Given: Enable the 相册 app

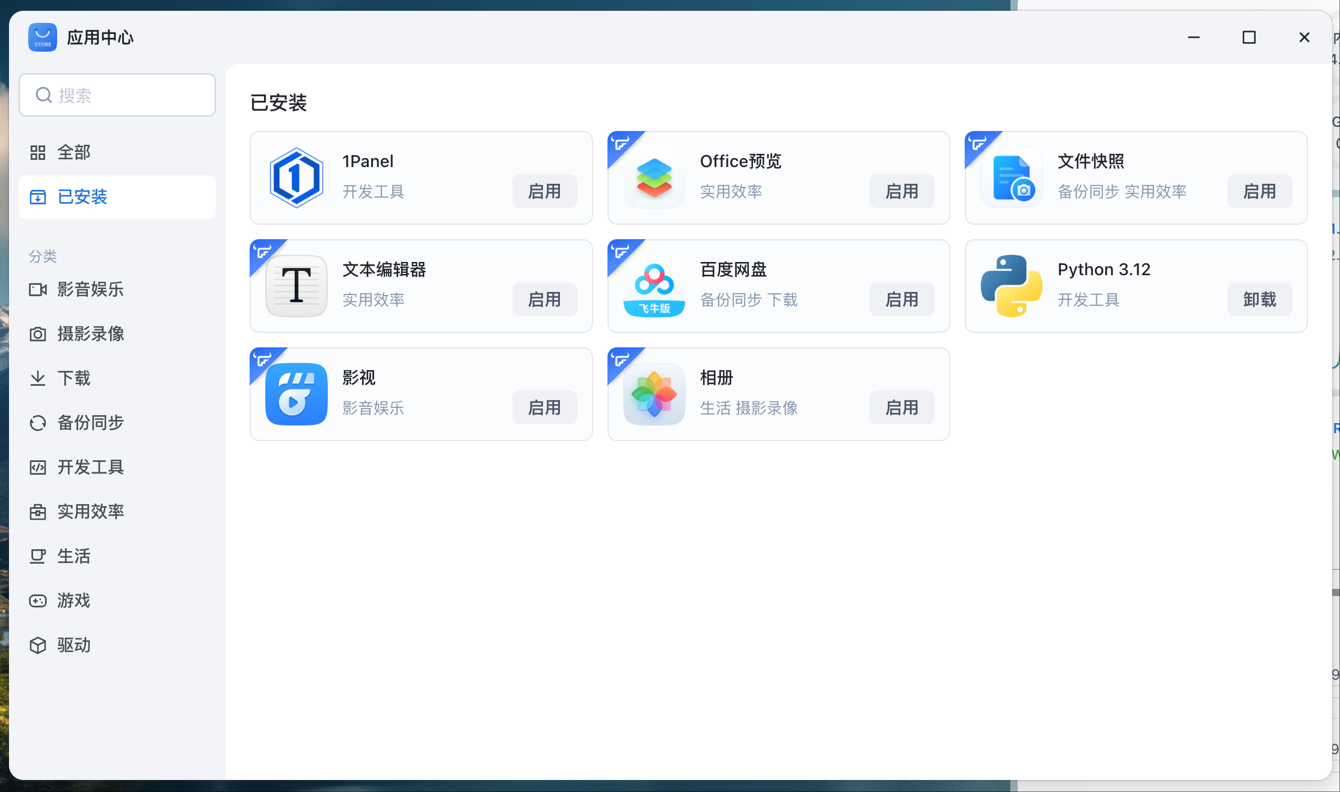Looking at the screenshot, I should tap(902, 407).
